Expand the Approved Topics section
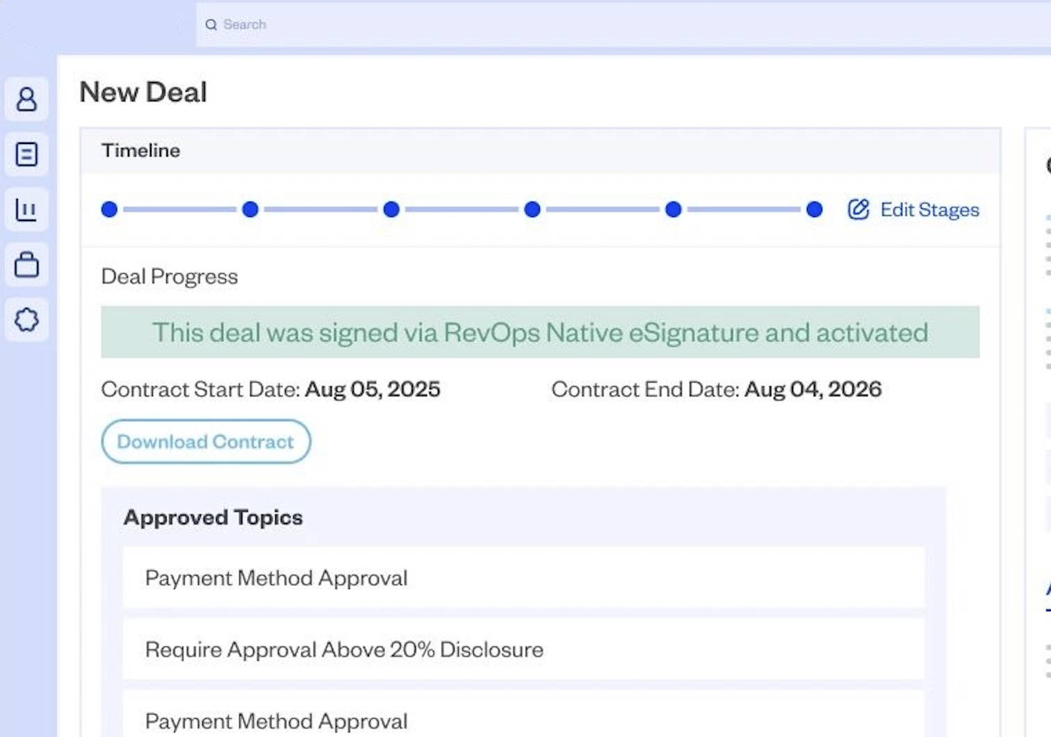Screen dimensions: 1051x737 [x=213, y=517]
